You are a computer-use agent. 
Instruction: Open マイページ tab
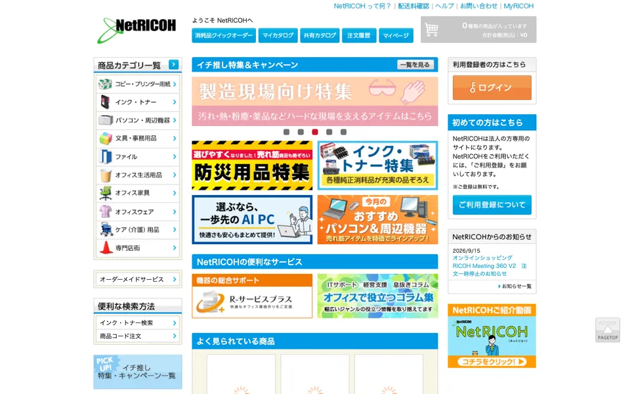coord(396,35)
